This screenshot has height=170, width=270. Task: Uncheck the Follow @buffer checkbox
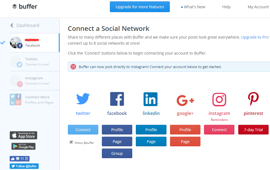click(71, 142)
